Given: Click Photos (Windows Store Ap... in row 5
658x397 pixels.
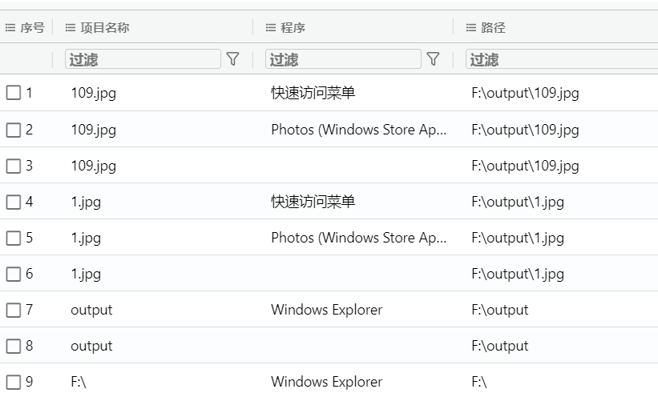Looking at the screenshot, I should (359, 238).
